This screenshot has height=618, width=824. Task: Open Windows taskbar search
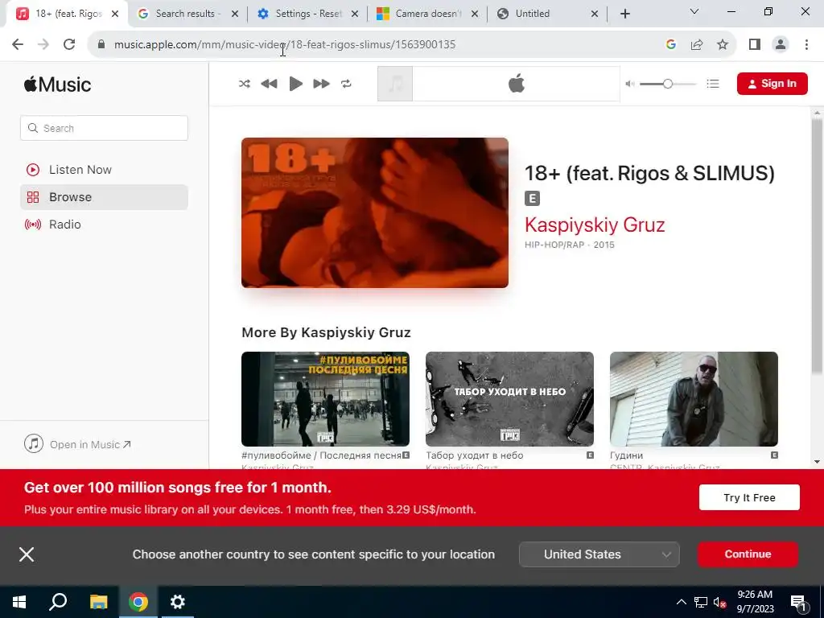(58, 602)
